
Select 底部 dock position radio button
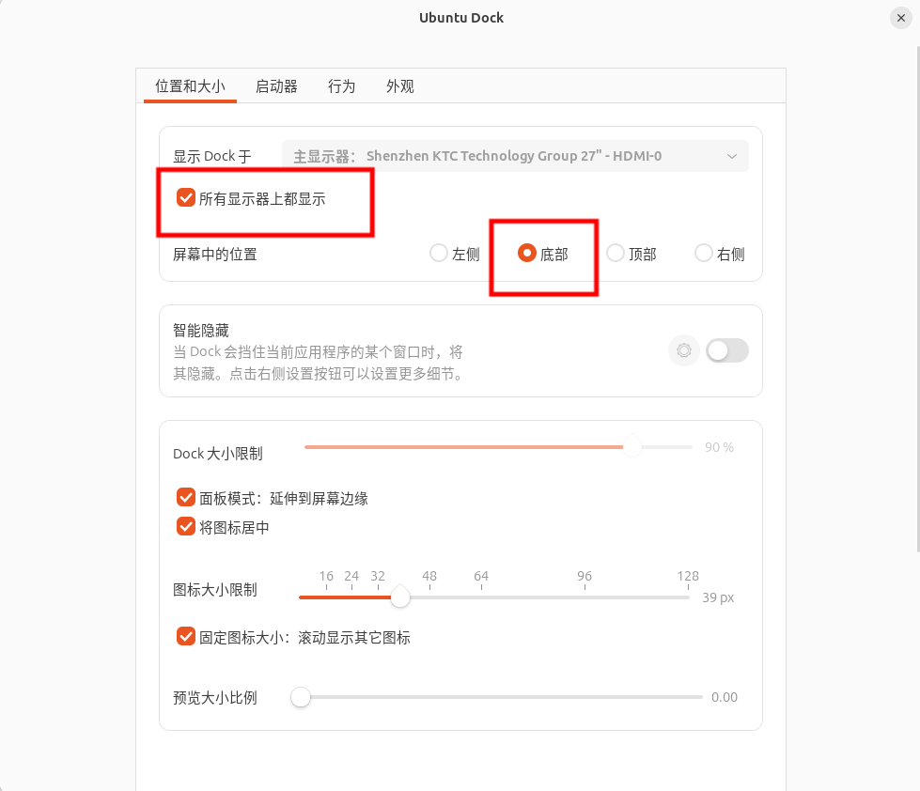click(527, 253)
